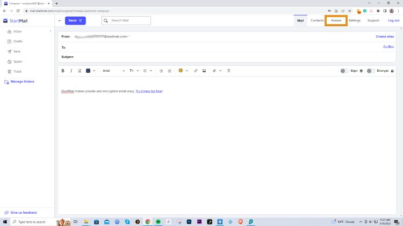The width and height of the screenshot is (403, 226).
Task: Enable the Sign toggle
Action: (x=344, y=71)
